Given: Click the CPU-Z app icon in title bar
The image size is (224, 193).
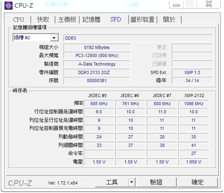Looking at the screenshot, I should 8,6.
